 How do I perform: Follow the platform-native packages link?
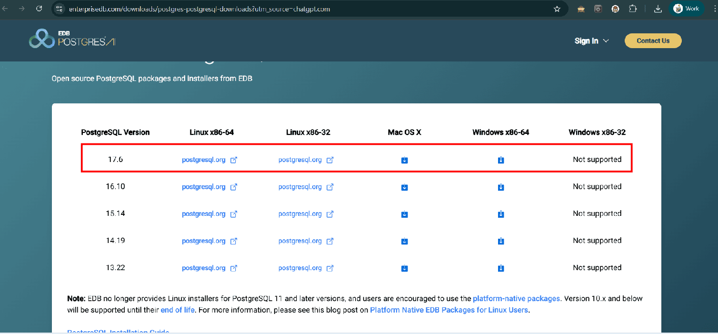click(x=516, y=299)
